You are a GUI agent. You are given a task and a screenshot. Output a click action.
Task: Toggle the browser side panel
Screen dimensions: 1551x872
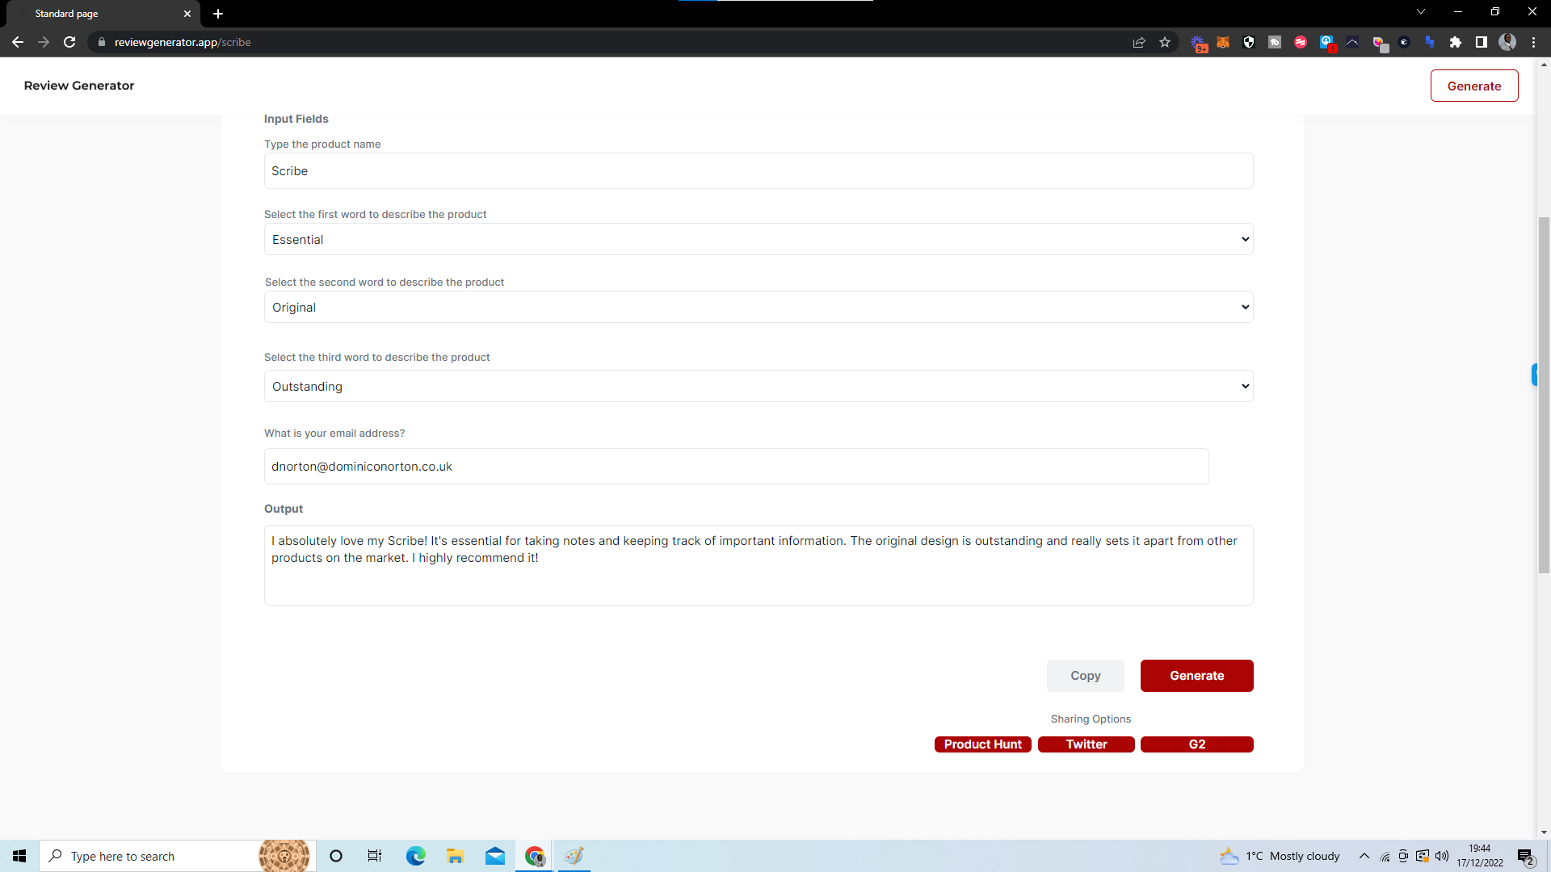point(1482,42)
